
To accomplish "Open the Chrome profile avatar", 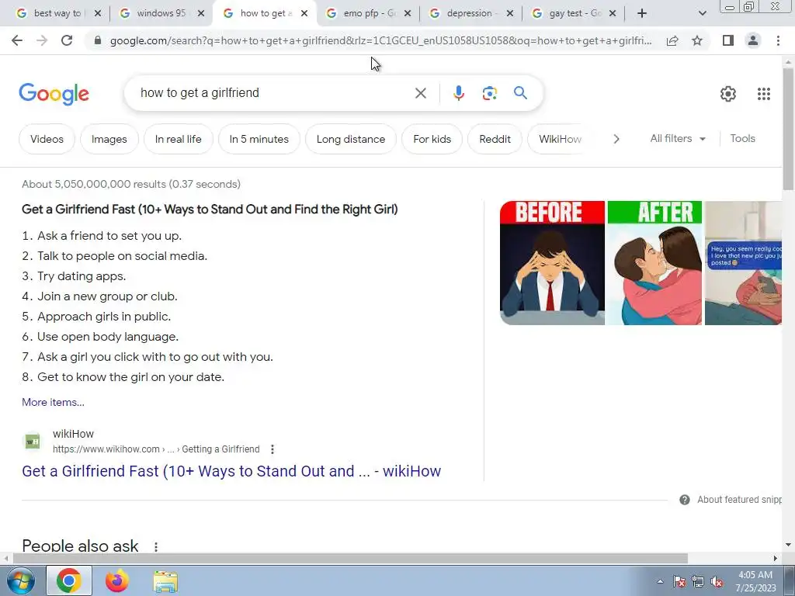I will [x=753, y=40].
